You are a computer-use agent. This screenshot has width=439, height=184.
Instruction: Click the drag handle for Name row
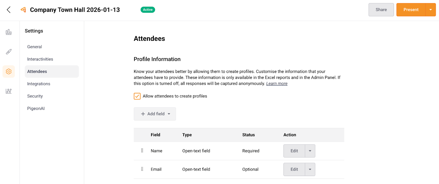142,151
